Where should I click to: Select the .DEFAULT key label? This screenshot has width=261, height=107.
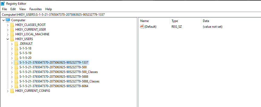pos(26,44)
